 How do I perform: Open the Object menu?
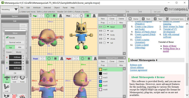tap(57, 8)
